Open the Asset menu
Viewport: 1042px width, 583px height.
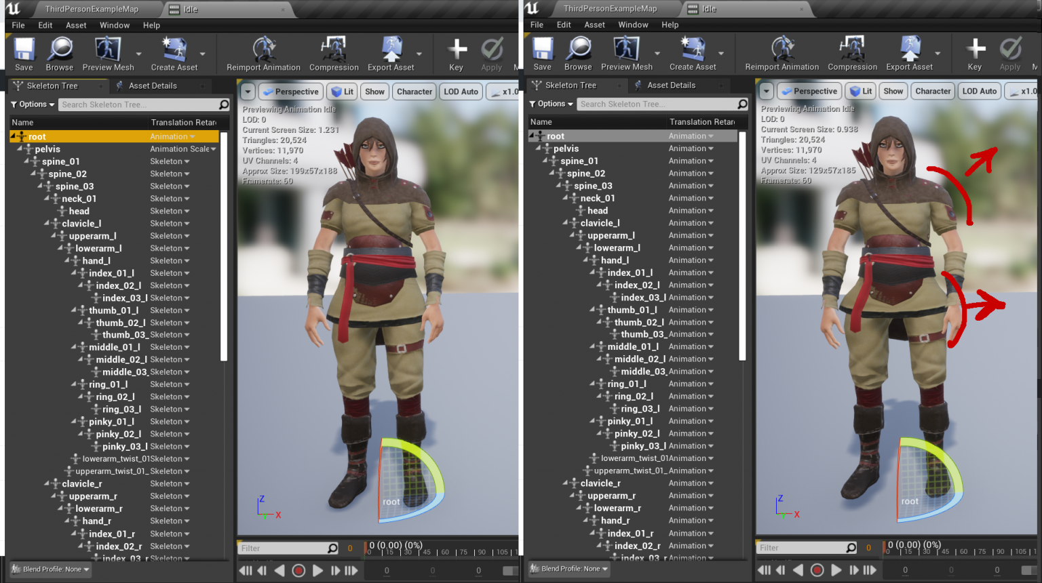pos(76,25)
